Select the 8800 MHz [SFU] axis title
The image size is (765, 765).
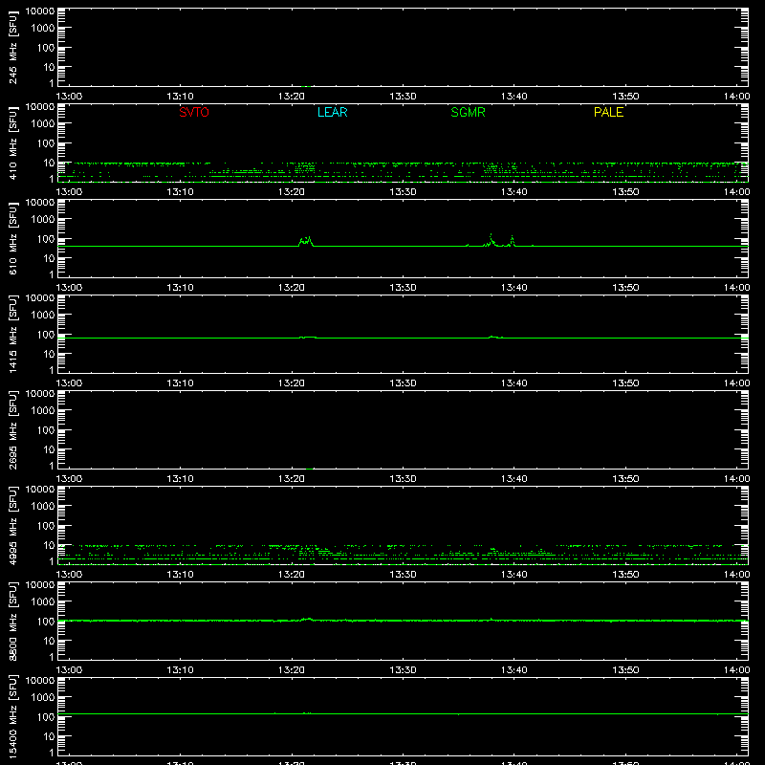point(12,621)
